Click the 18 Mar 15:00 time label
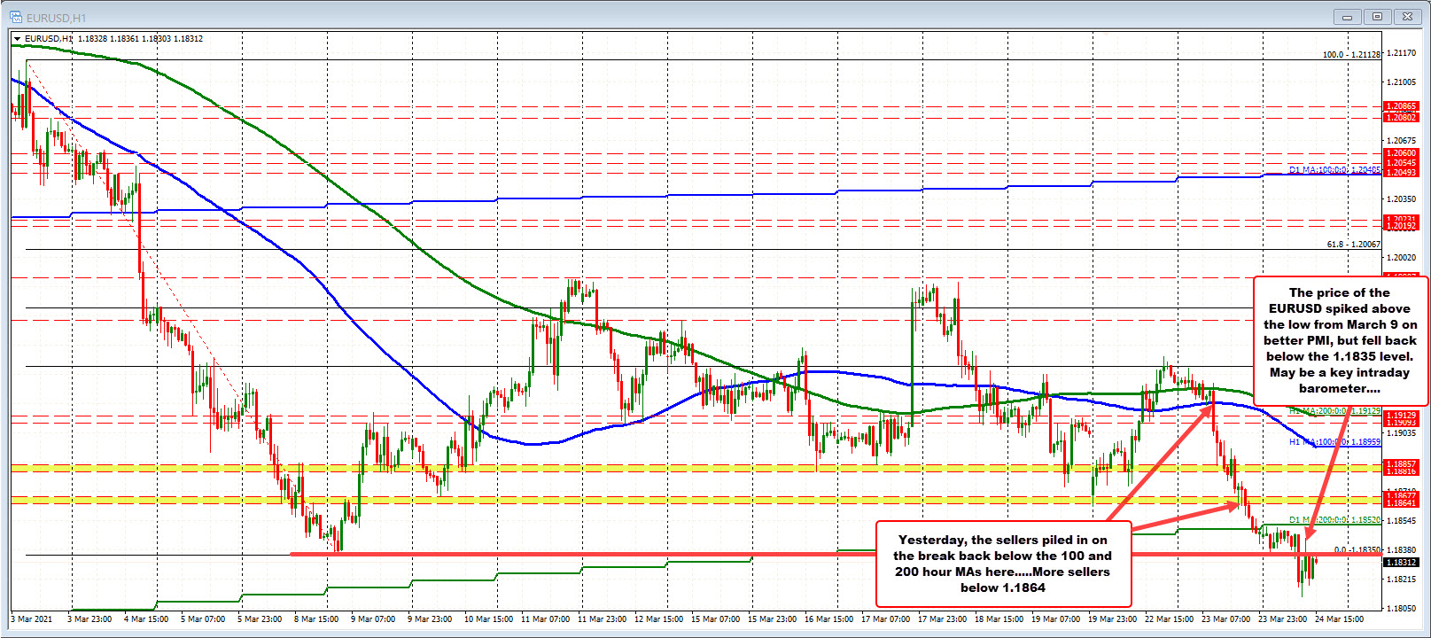The image size is (1431, 638). [999, 619]
